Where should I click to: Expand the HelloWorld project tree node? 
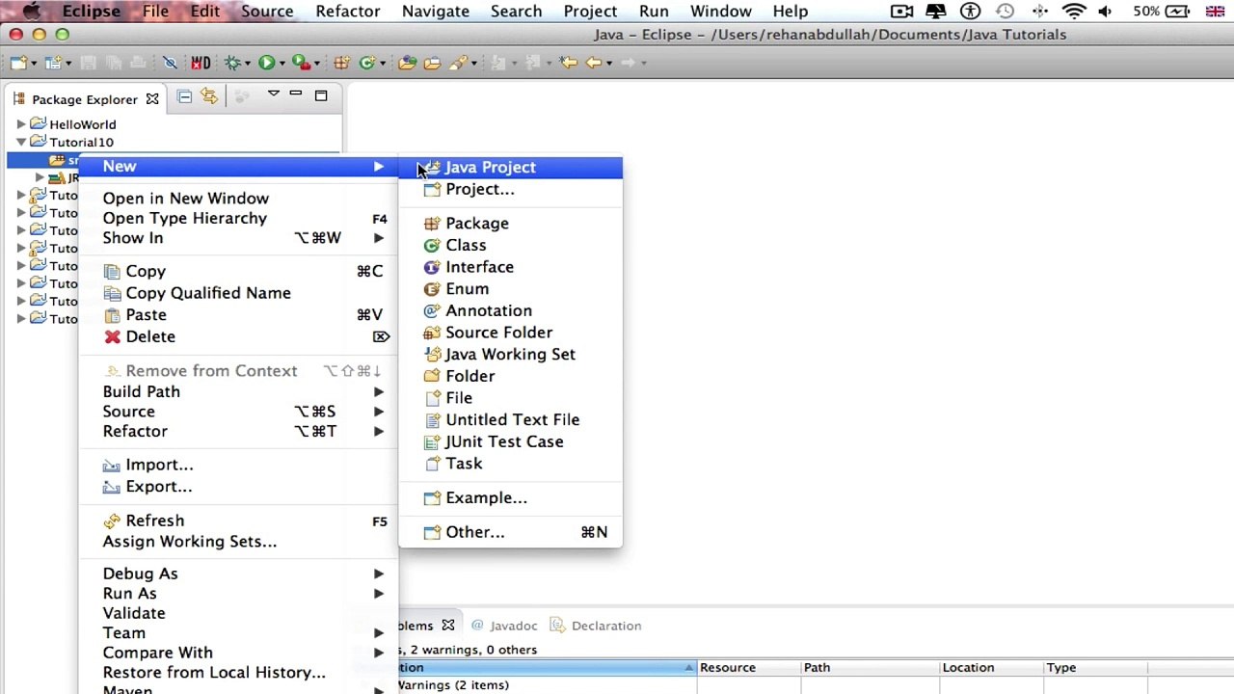(x=21, y=124)
